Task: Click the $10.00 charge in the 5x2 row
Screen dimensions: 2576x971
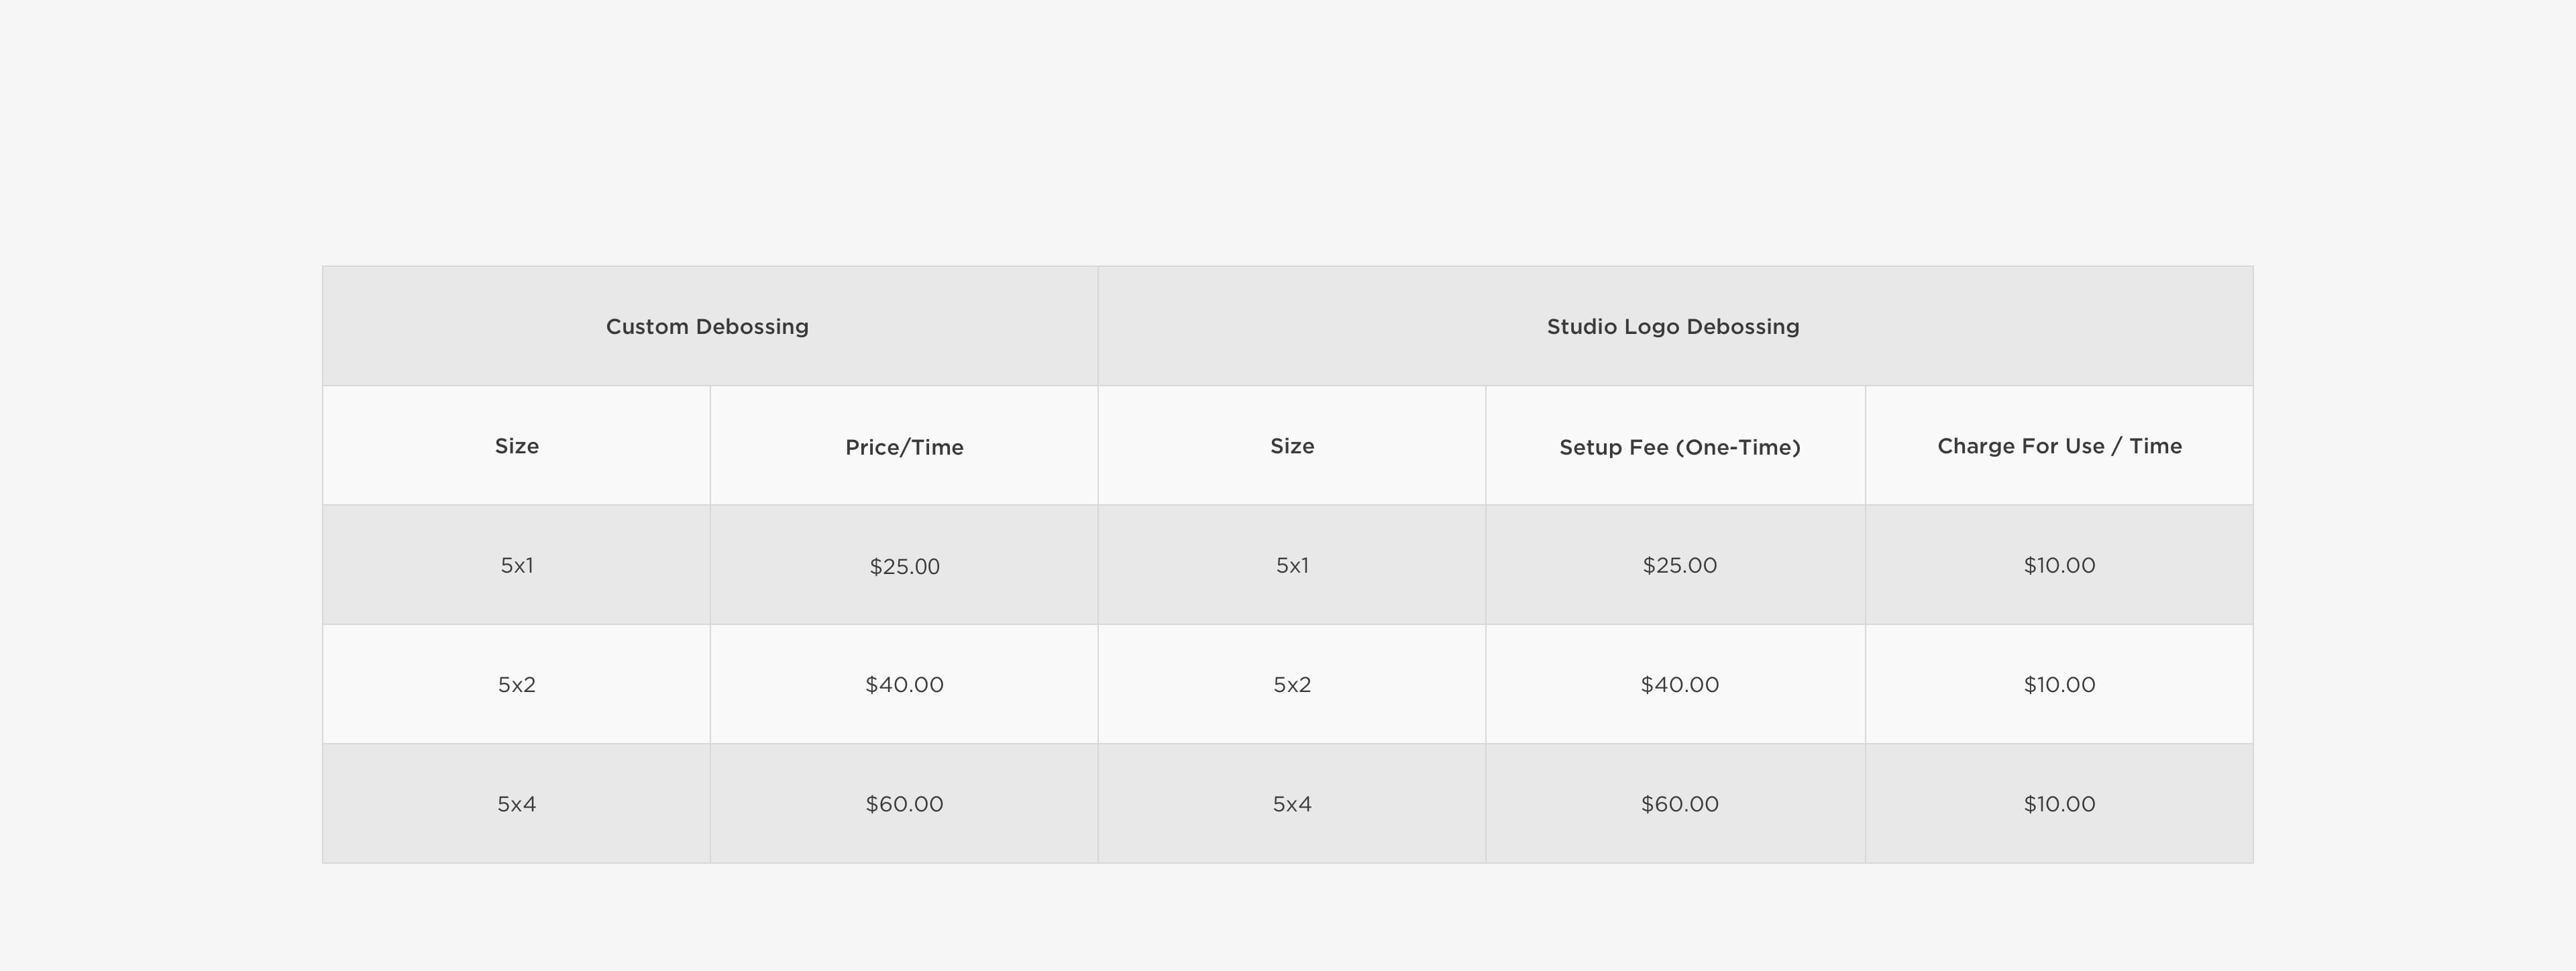Action: (2059, 684)
